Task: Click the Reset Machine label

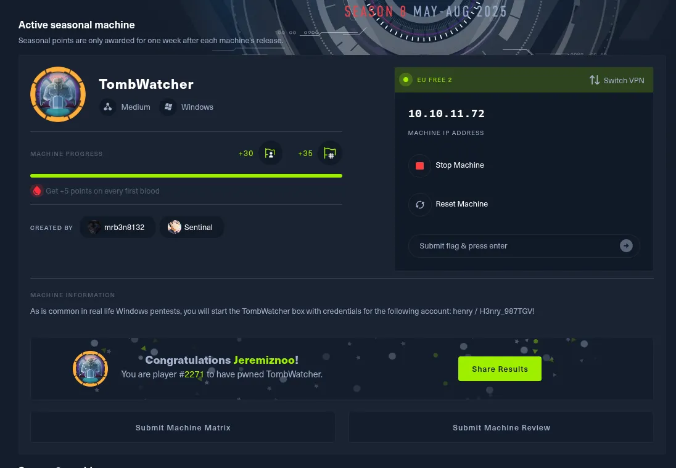Action: point(462,204)
